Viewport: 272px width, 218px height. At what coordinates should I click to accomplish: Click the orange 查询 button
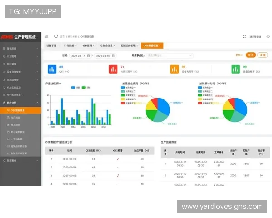[x=250, y=55]
